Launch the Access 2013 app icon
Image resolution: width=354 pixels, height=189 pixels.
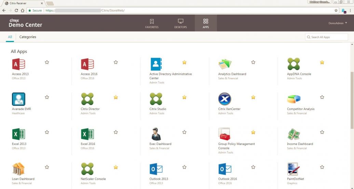(18, 64)
